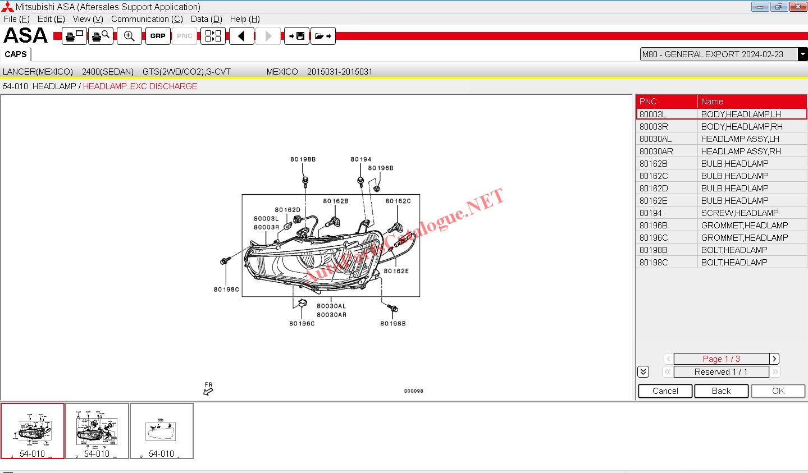Click the double-chevron collapse icon below the parts list
Image resolution: width=808 pixels, height=473 pixels.
pyautogui.click(x=643, y=371)
